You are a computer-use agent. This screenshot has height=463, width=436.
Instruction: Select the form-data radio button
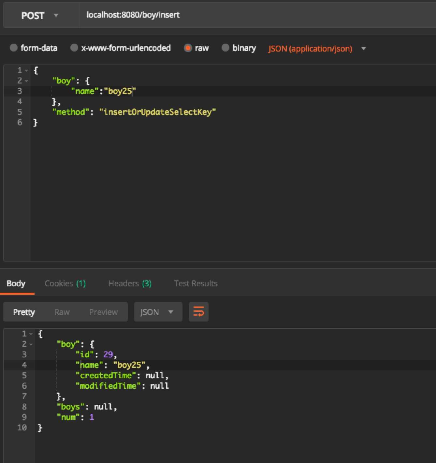(13, 48)
